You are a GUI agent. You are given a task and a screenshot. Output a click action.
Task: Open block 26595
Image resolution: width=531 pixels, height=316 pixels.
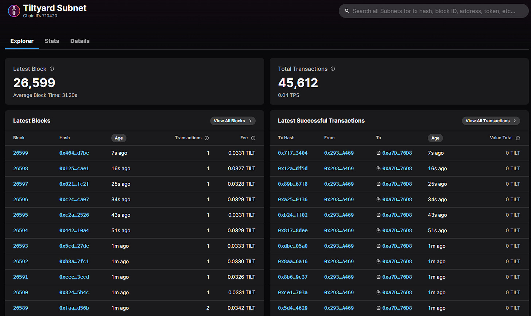pyautogui.click(x=20, y=215)
